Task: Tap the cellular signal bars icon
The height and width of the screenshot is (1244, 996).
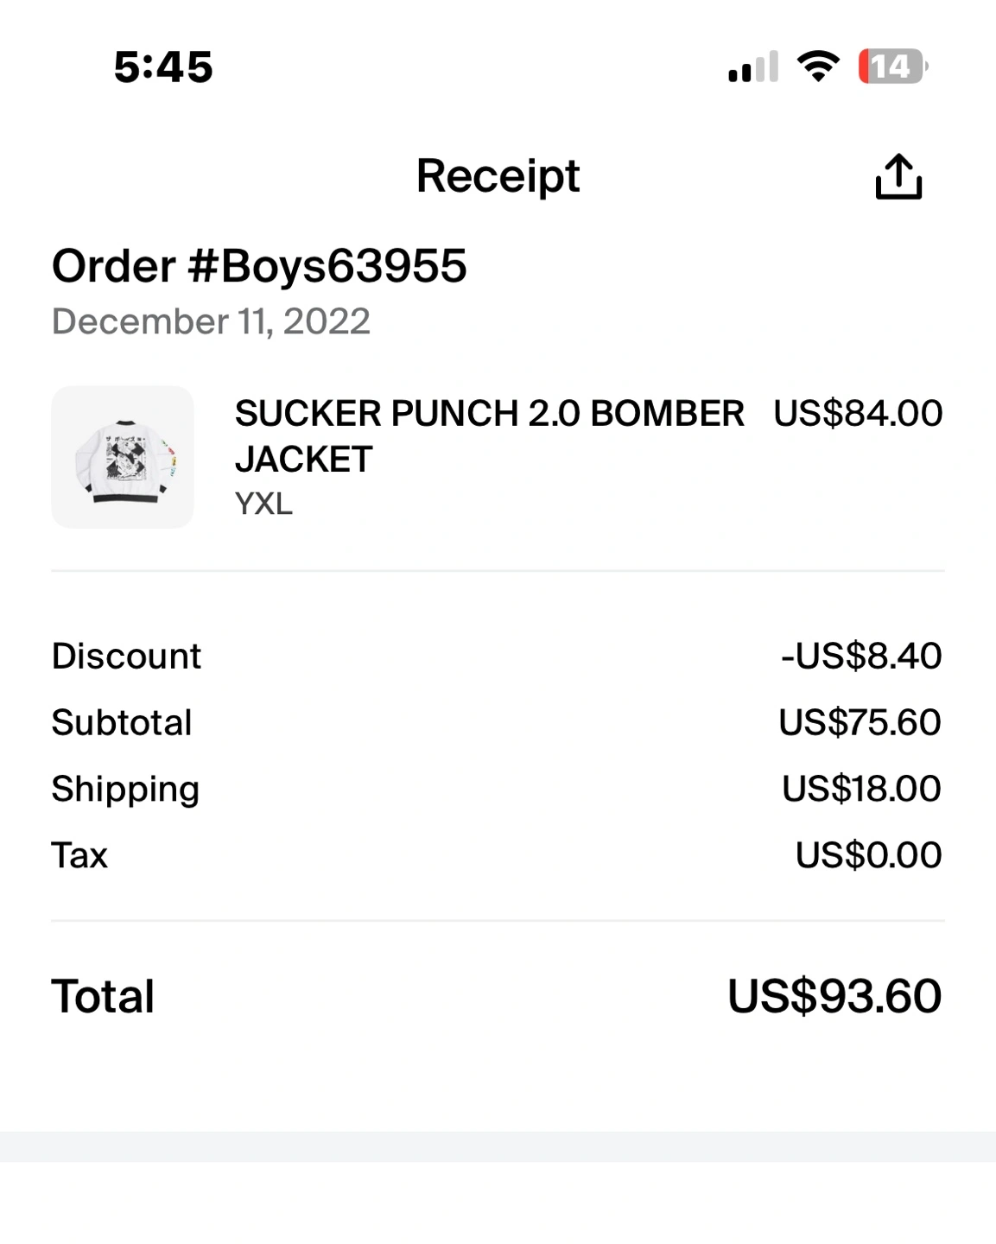Action: 753,67
